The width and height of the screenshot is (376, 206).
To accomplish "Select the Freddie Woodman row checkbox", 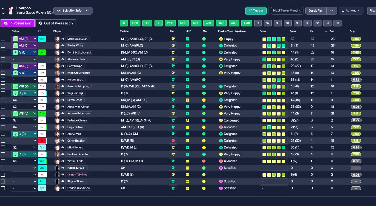I will point(3,188).
